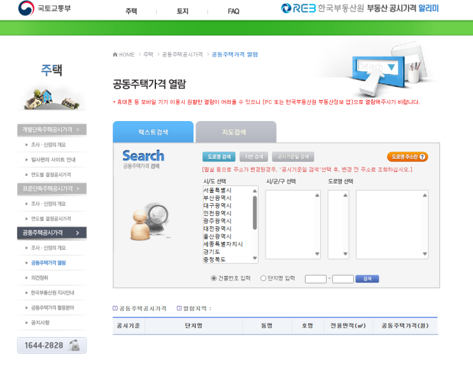The height and width of the screenshot is (367, 473).
Task: Click the question mark icon on 도로명 주소란
Action: tap(422, 157)
